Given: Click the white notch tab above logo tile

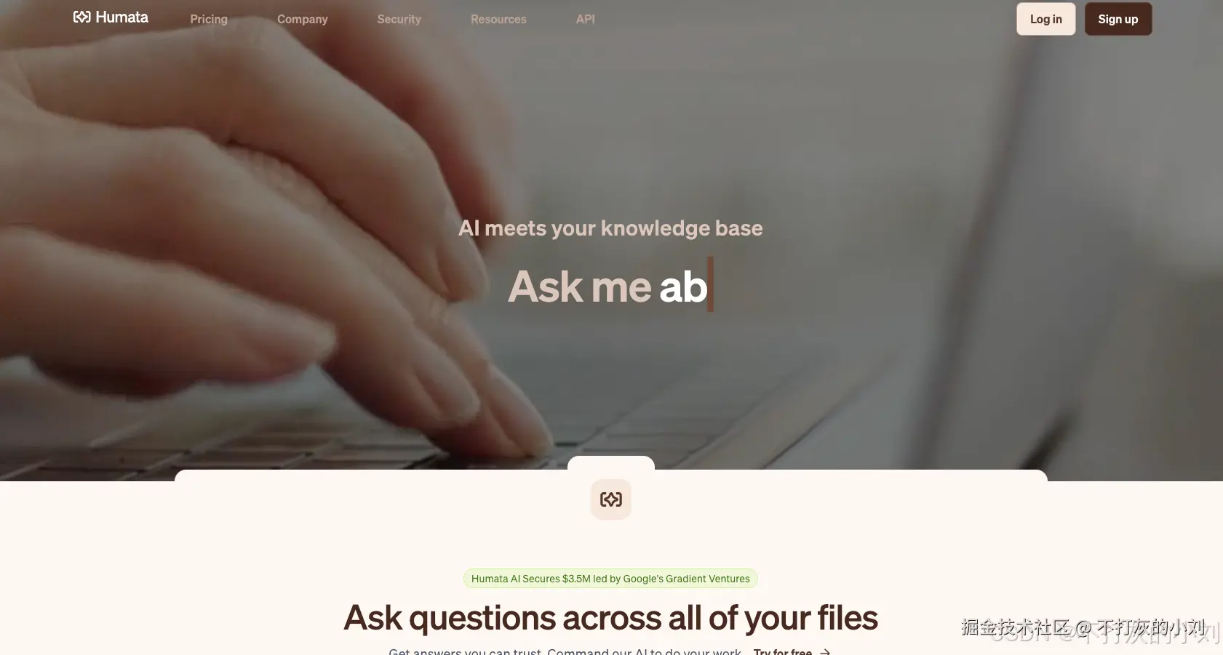Looking at the screenshot, I should [x=611, y=463].
